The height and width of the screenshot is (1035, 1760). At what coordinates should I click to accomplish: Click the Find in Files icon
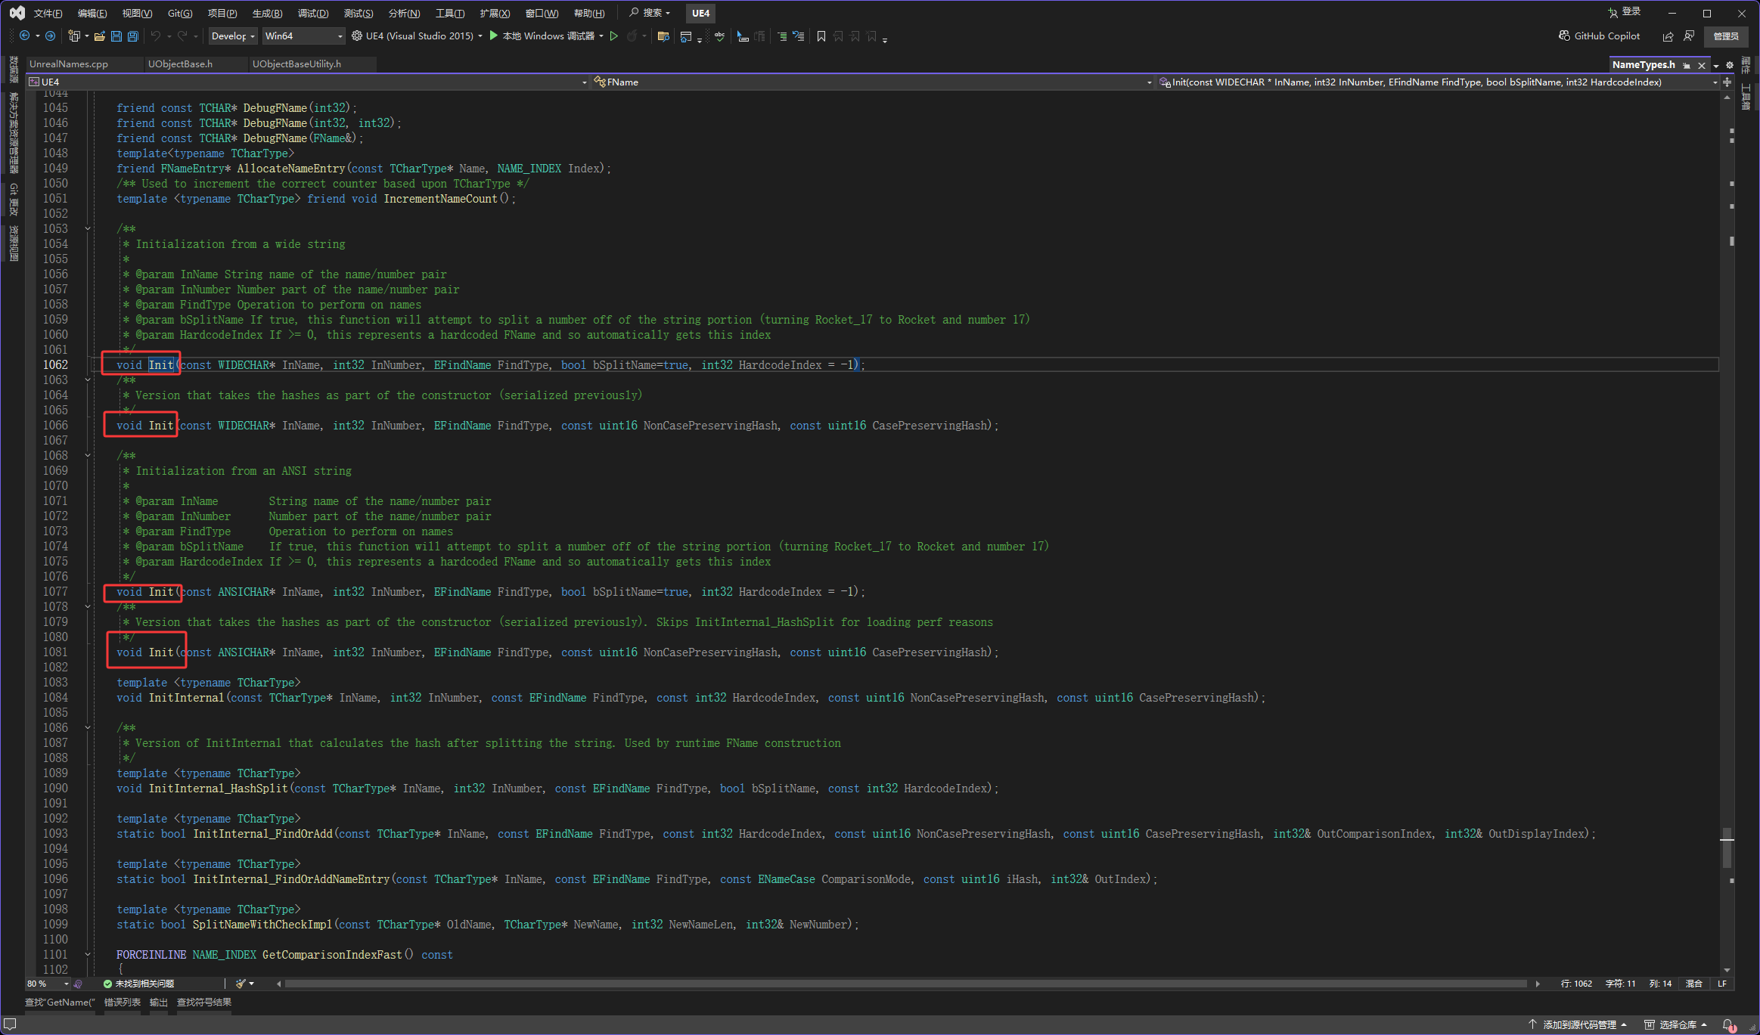[x=663, y=36]
